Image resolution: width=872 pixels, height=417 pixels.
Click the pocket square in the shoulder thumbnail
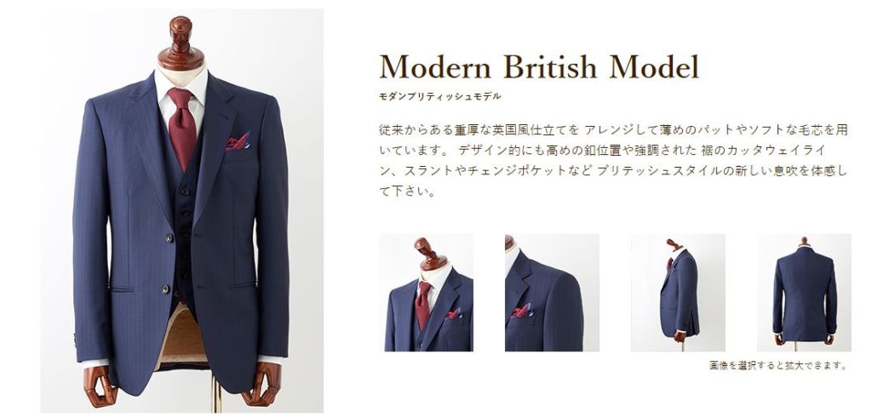coord(522,311)
